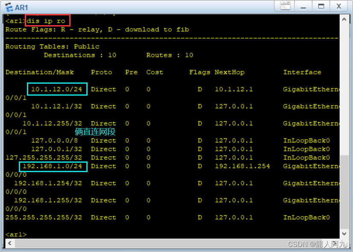
Task: Click the horizontal scrollbar left arrow
Action: point(10,243)
